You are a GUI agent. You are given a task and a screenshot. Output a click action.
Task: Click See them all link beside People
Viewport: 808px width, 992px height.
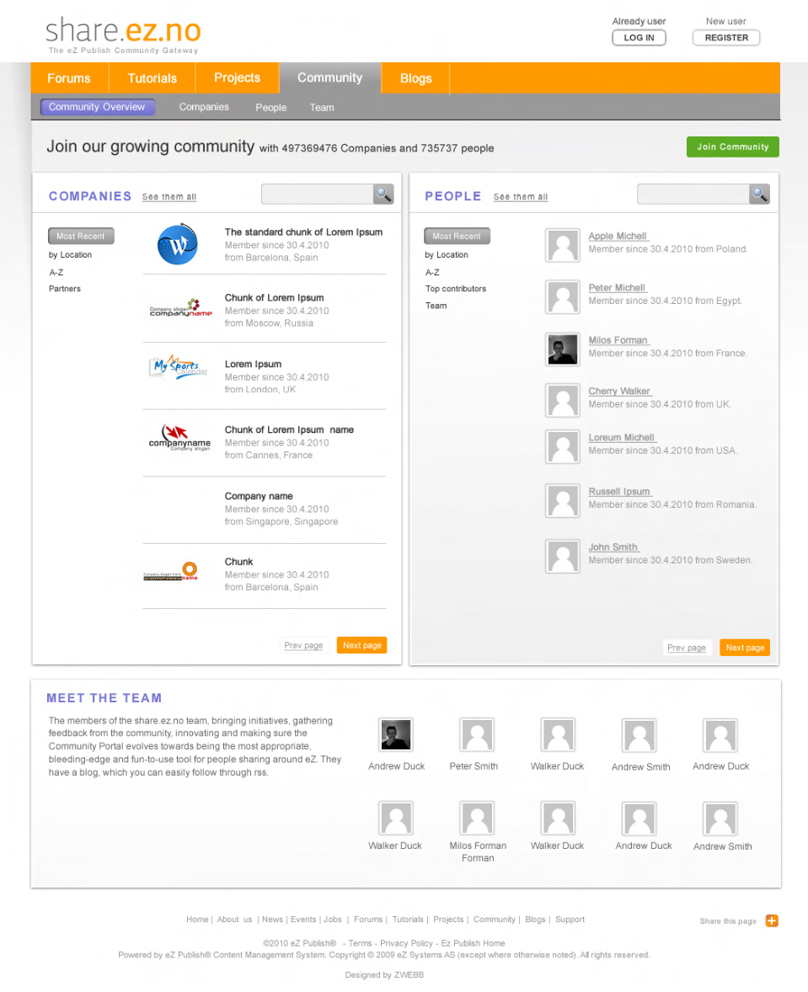click(x=520, y=197)
